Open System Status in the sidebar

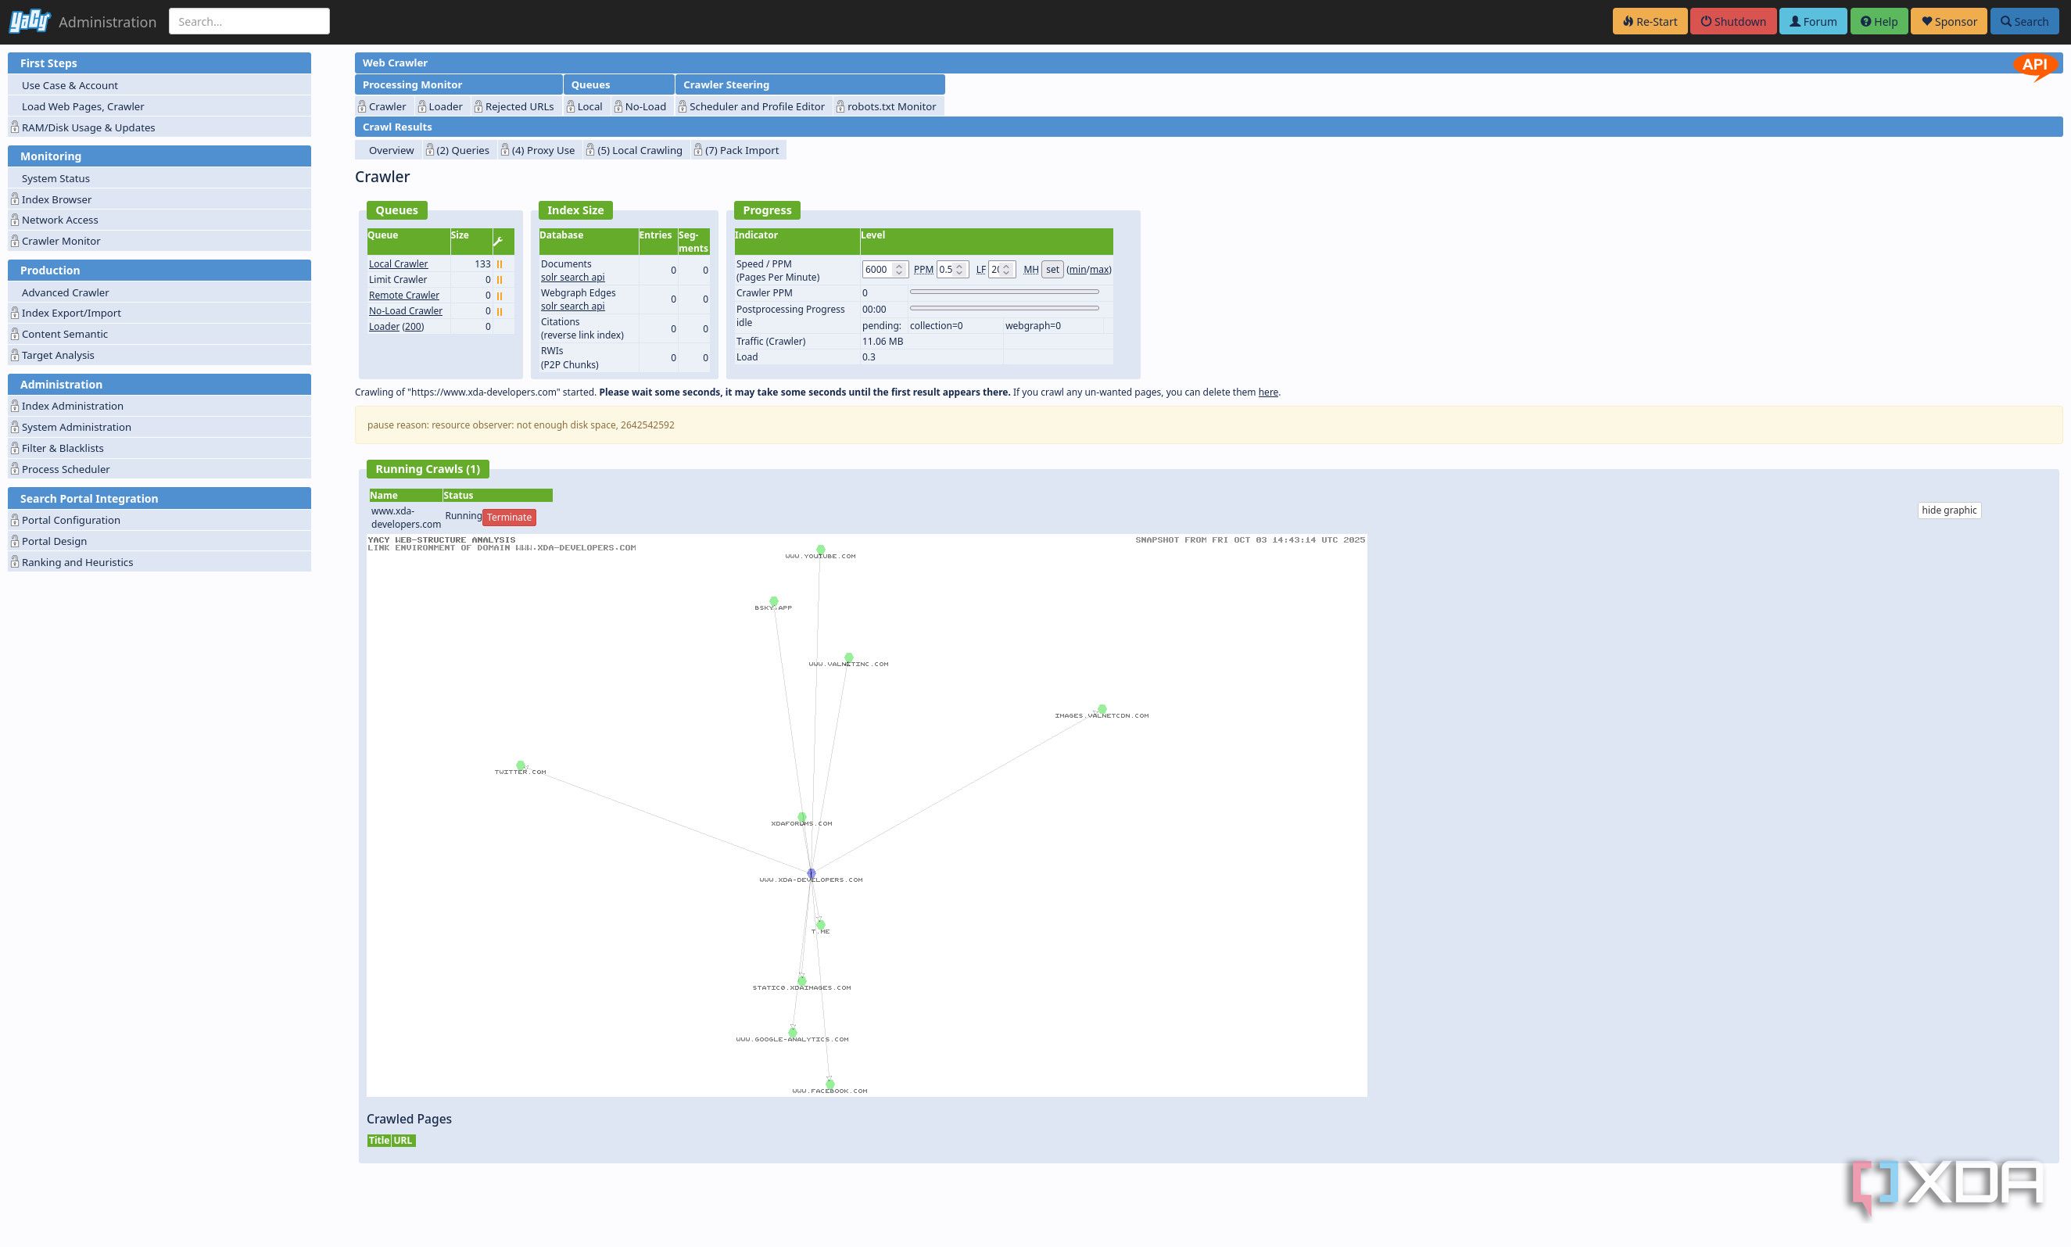click(159, 178)
